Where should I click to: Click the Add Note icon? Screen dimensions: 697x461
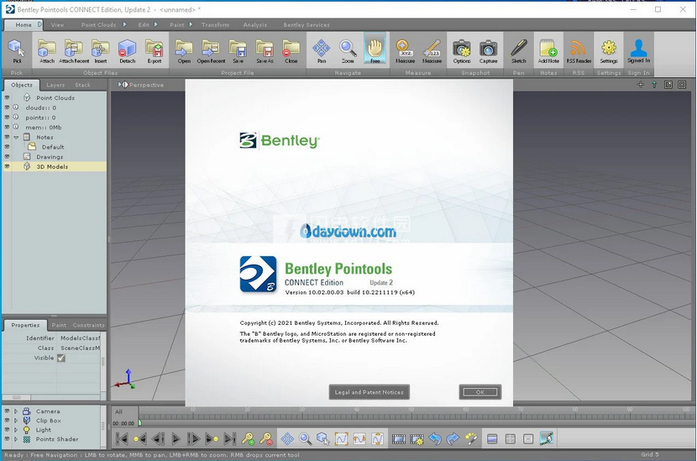548,50
